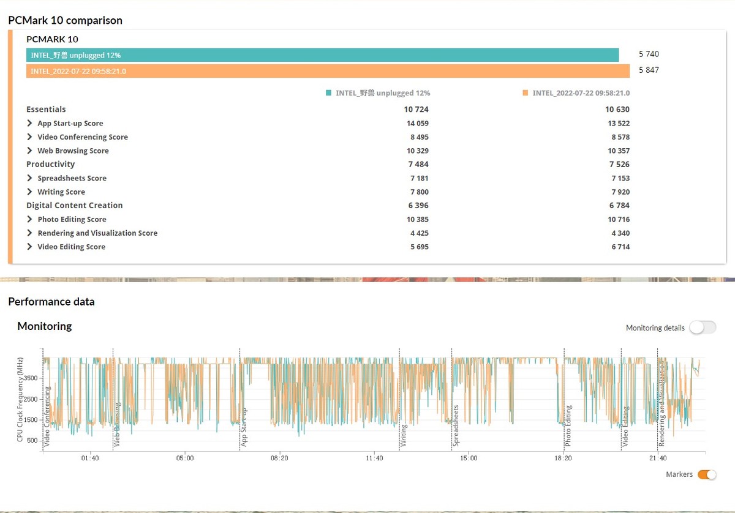Click the Productivity value 7 484
The width and height of the screenshot is (735, 513).
[x=419, y=164]
